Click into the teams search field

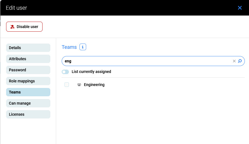click(145, 61)
